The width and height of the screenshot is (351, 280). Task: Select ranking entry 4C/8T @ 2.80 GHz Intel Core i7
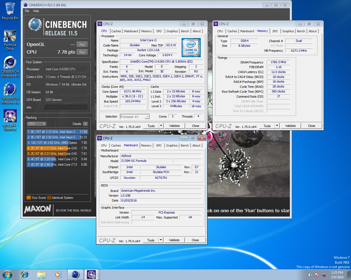pyautogui.click(x=57, y=165)
